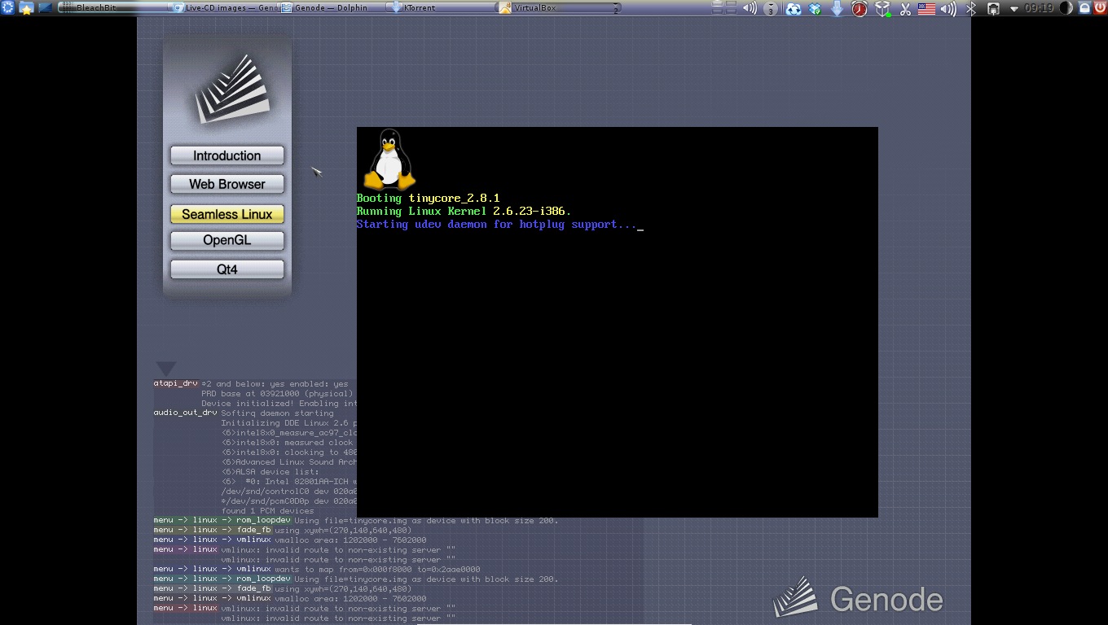Switch to the KTorrent taskbar entry
The image size is (1108, 625).
pyautogui.click(x=441, y=8)
